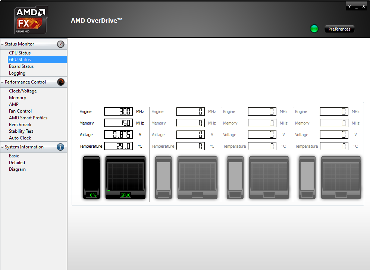Go to Clock/Voltage settings

(23, 91)
